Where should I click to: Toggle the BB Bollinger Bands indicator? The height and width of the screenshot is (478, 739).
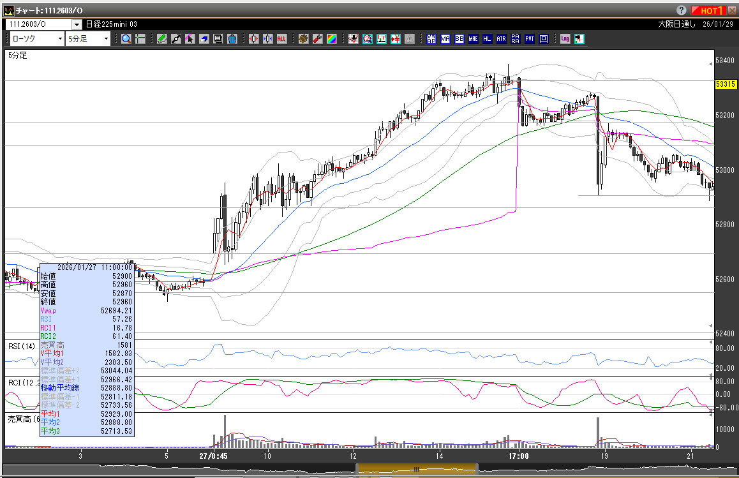tap(459, 39)
